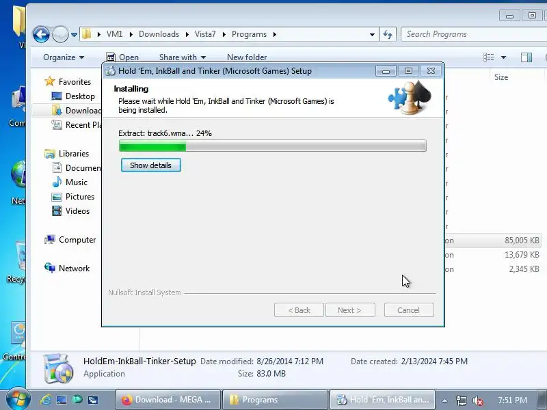The image size is (547, 410).
Task: Click the Explorer forward navigation arrow
Action: 60,35
